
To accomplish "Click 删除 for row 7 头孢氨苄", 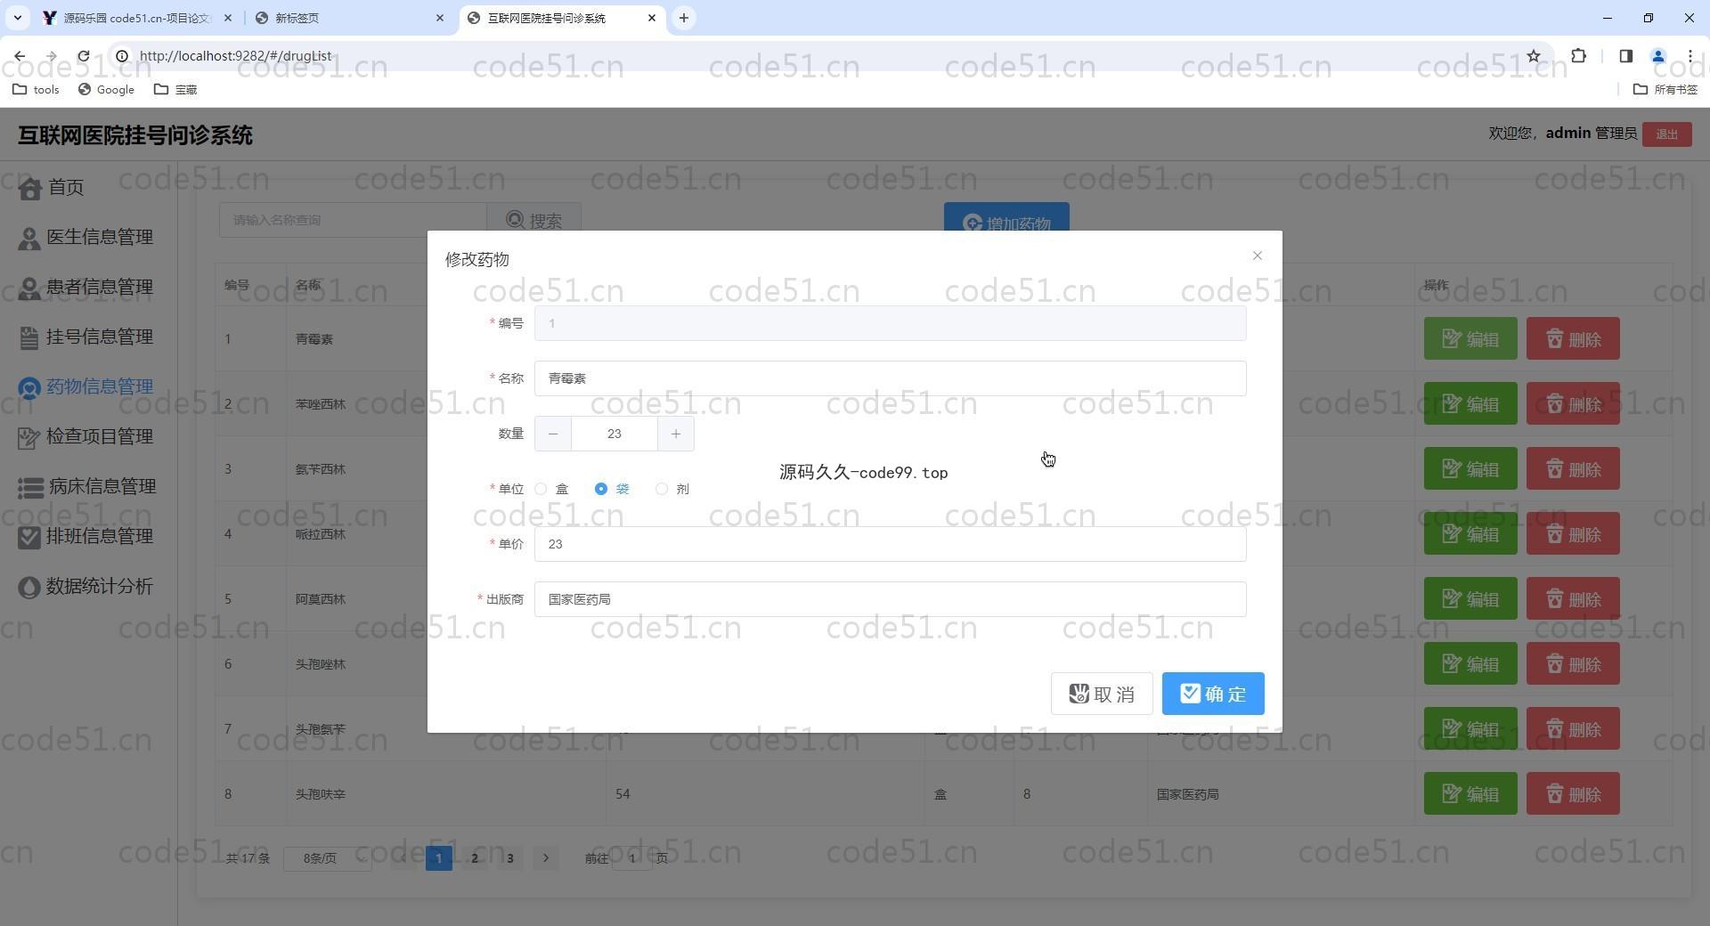I will coord(1573,728).
